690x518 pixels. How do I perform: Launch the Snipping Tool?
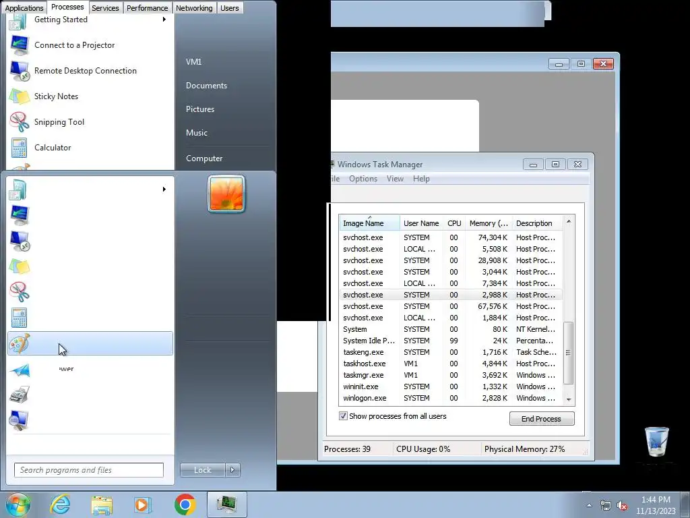(x=59, y=121)
